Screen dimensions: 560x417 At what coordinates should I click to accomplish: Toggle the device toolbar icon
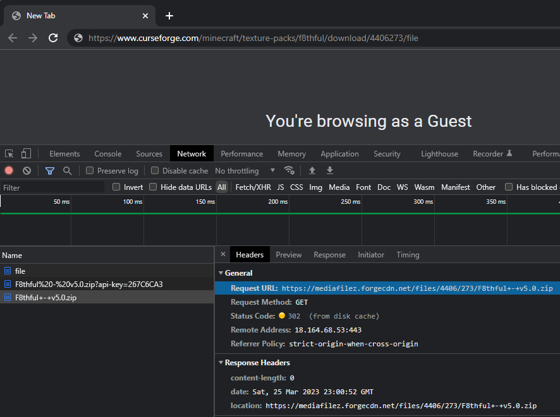point(26,153)
